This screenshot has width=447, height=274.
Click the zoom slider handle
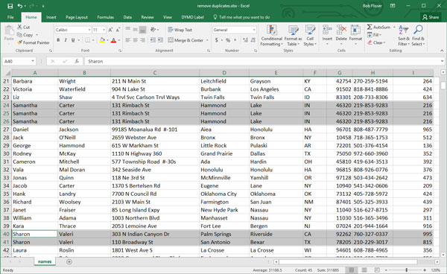[407, 270]
